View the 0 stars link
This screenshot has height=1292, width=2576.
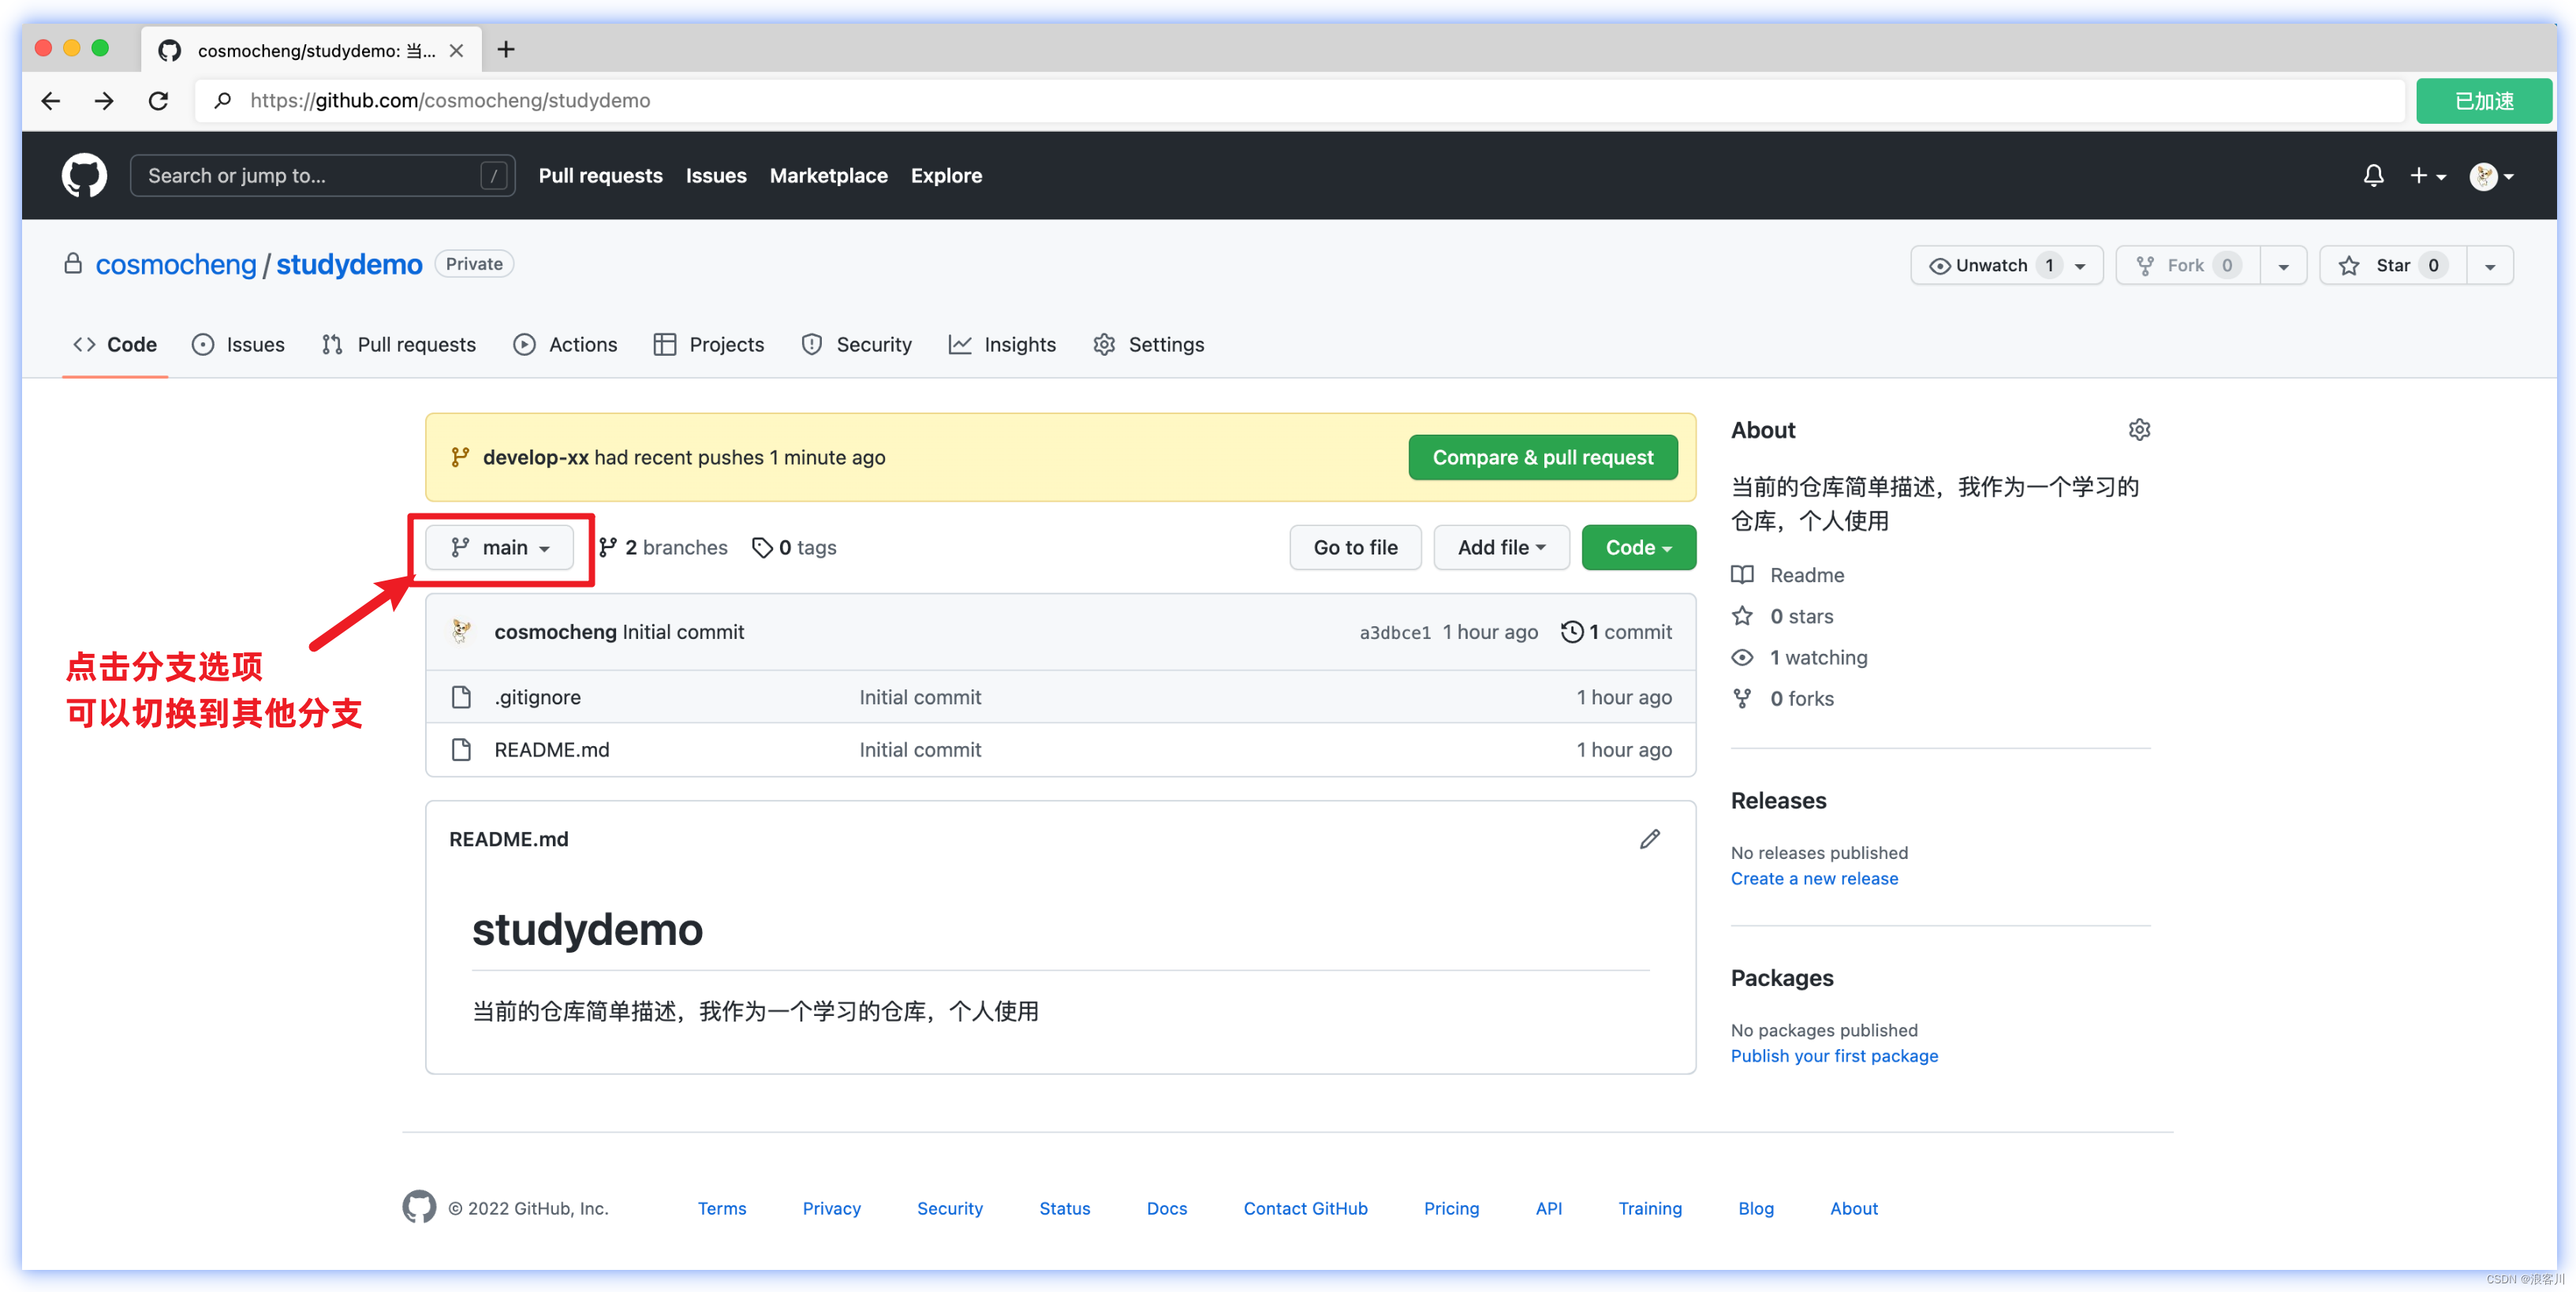click(1782, 616)
